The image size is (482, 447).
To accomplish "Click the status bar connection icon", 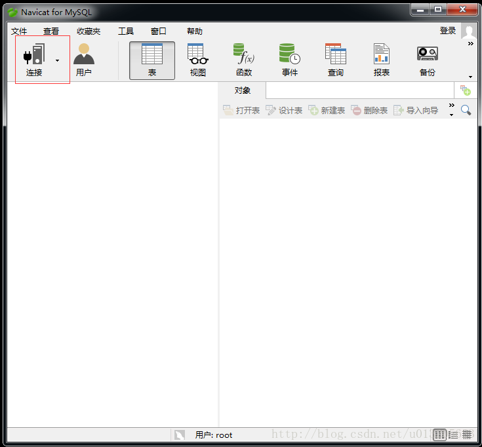I will [x=180, y=435].
